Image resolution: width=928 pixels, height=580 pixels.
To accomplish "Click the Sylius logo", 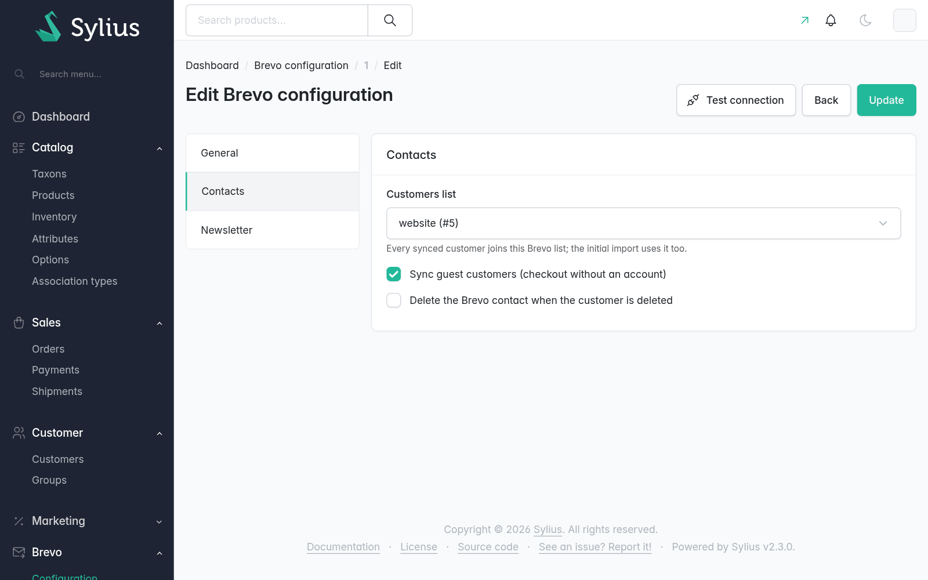I will pyautogui.click(x=87, y=27).
